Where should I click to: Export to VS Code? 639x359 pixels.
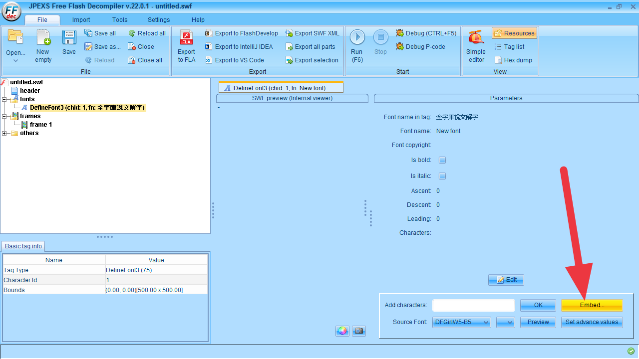point(235,60)
